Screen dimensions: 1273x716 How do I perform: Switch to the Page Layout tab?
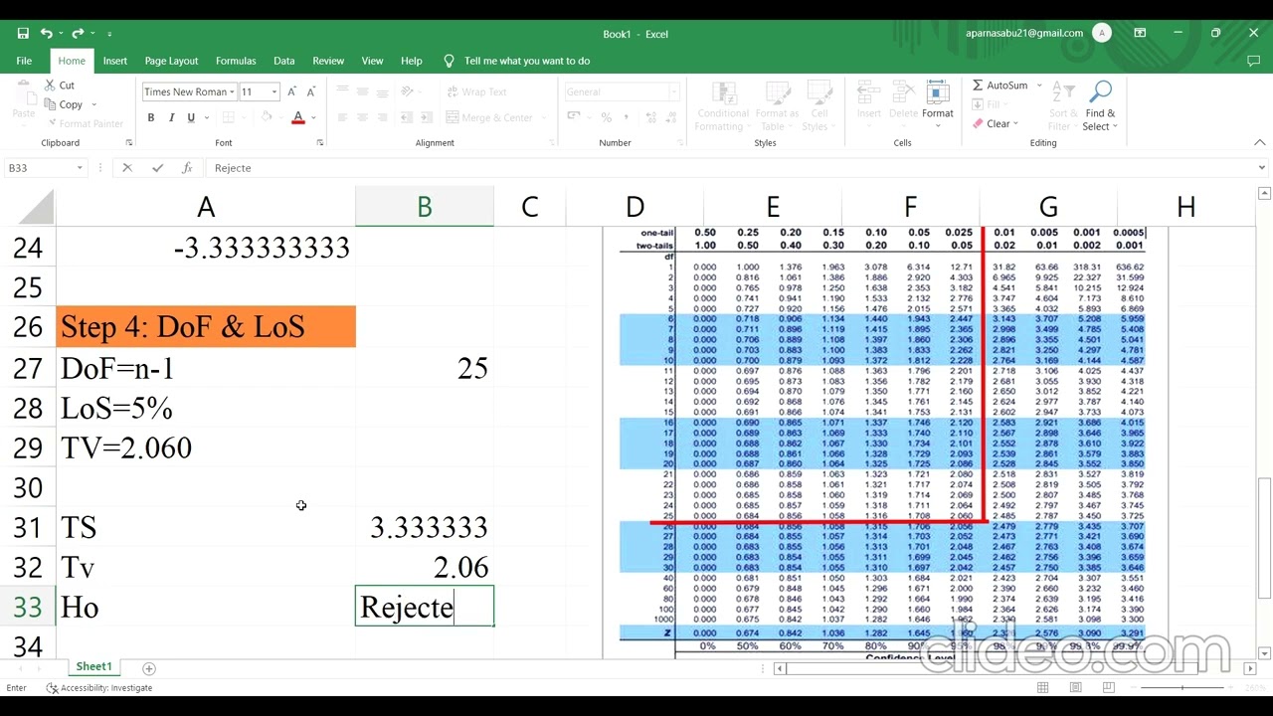[171, 61]
